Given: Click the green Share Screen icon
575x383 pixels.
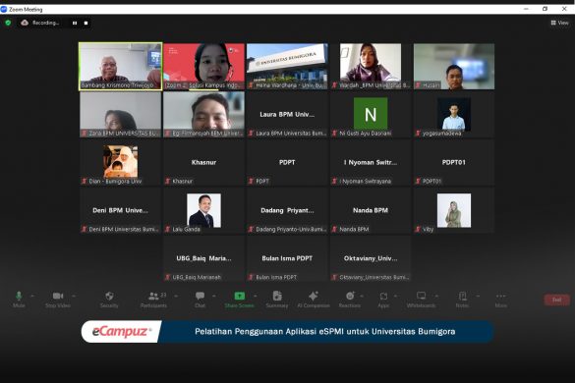Looking at the screenshot, I should pos(240,297).
